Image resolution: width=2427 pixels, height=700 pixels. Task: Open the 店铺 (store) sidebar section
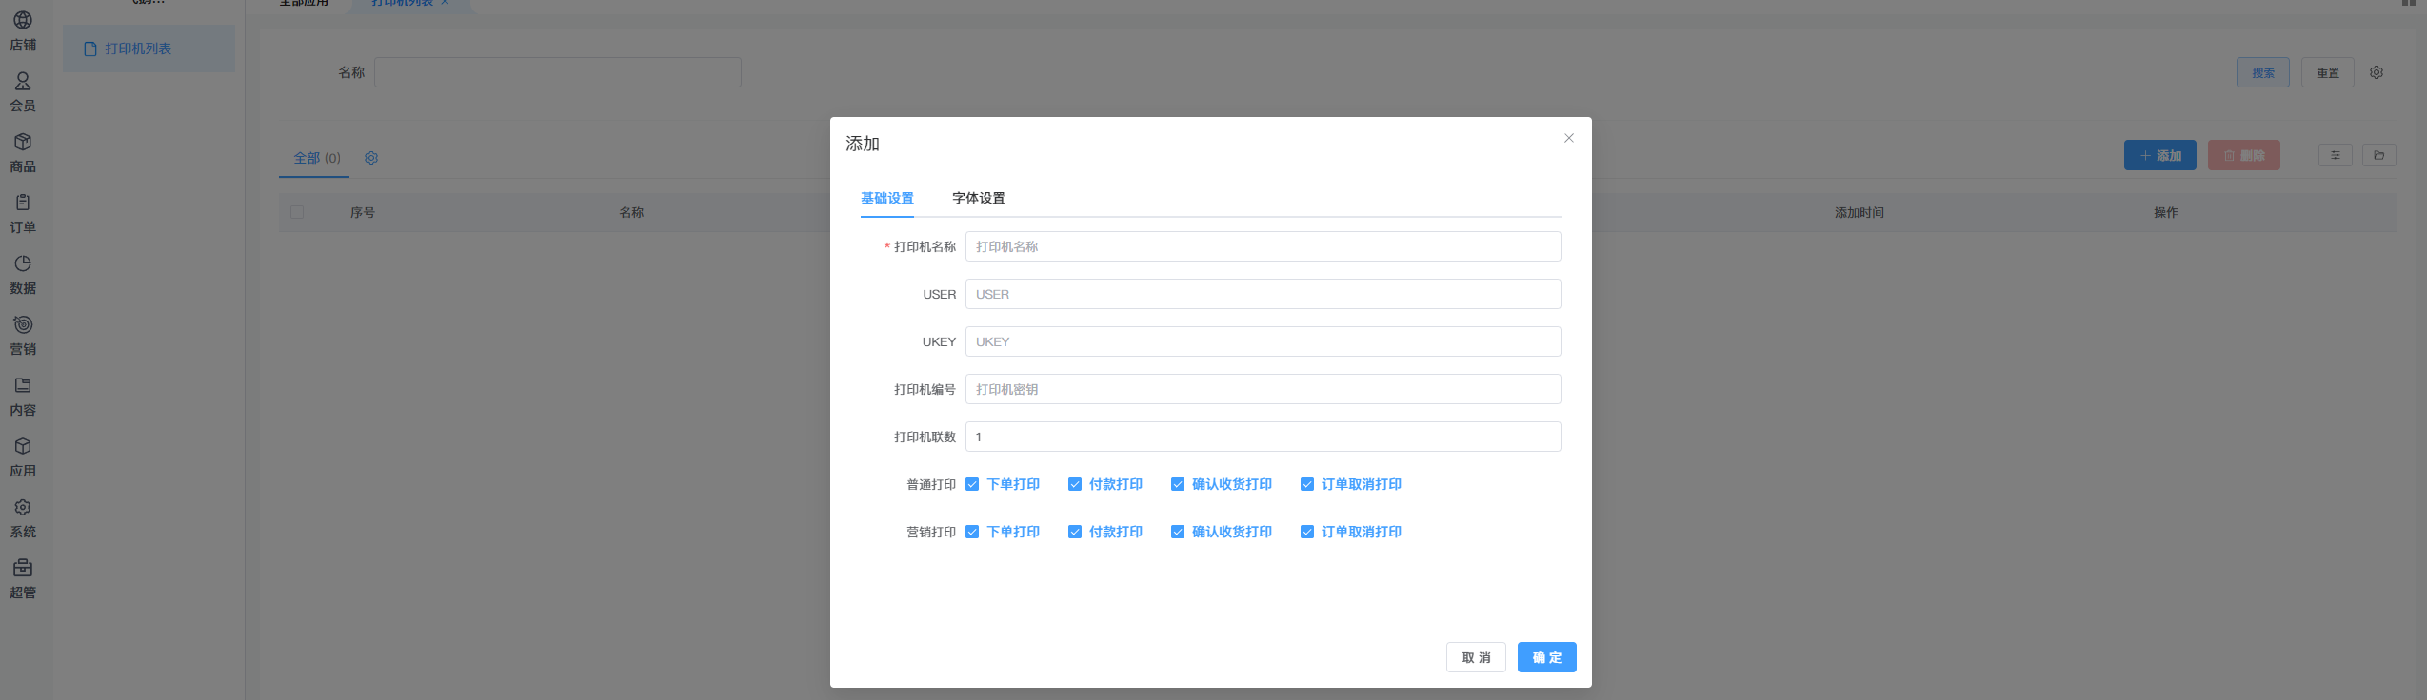23,31
